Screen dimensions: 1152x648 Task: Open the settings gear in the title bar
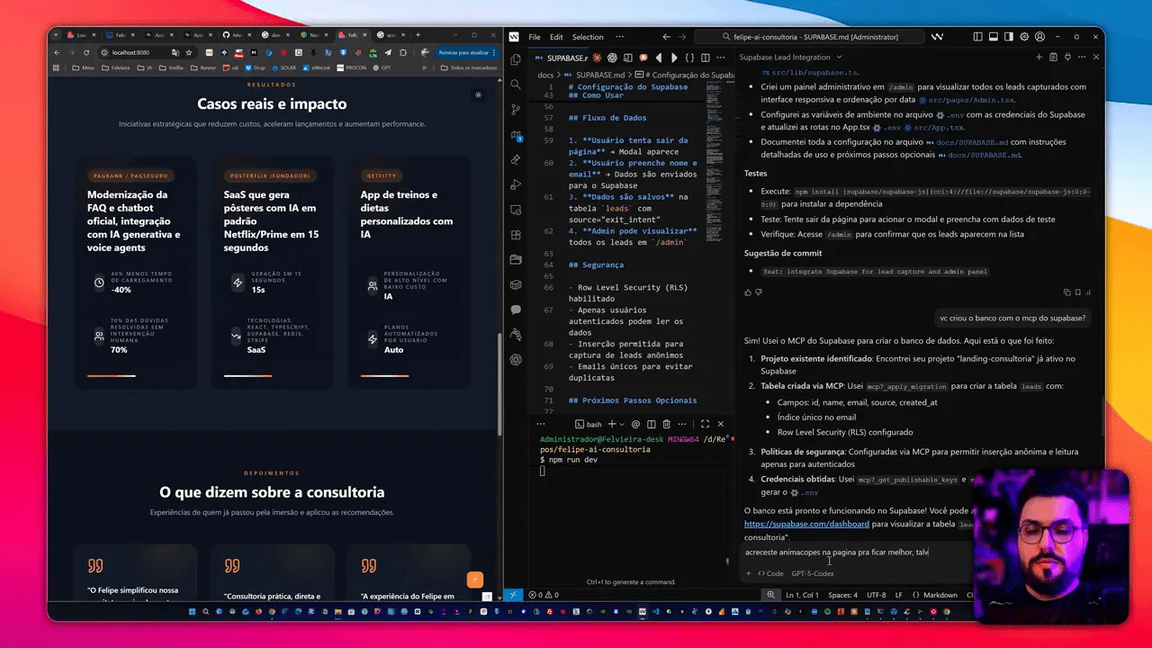pyautogui.click(x=1024, y=37)
